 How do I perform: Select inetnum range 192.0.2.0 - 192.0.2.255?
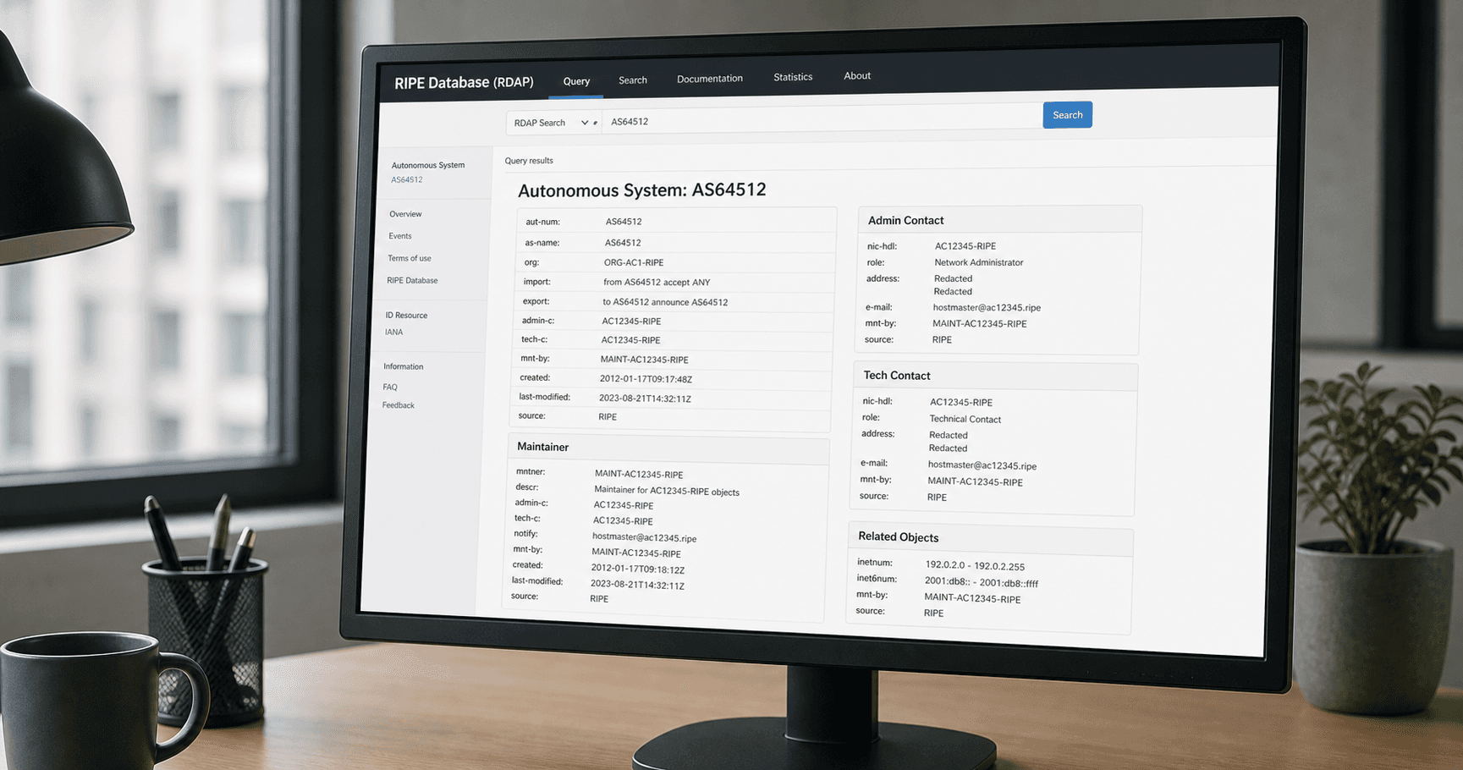[975, 566]
